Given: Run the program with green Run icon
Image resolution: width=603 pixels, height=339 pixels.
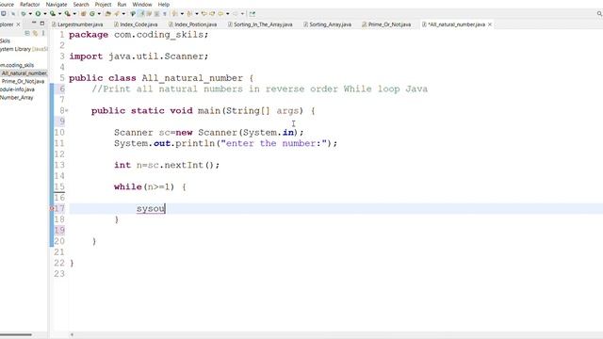Looking at the screenshot, I should (x=38, y=14).
